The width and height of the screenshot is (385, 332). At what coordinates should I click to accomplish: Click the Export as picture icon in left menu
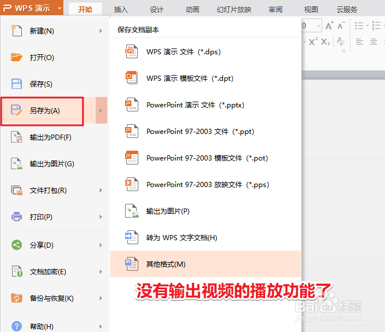click(17, 163)
